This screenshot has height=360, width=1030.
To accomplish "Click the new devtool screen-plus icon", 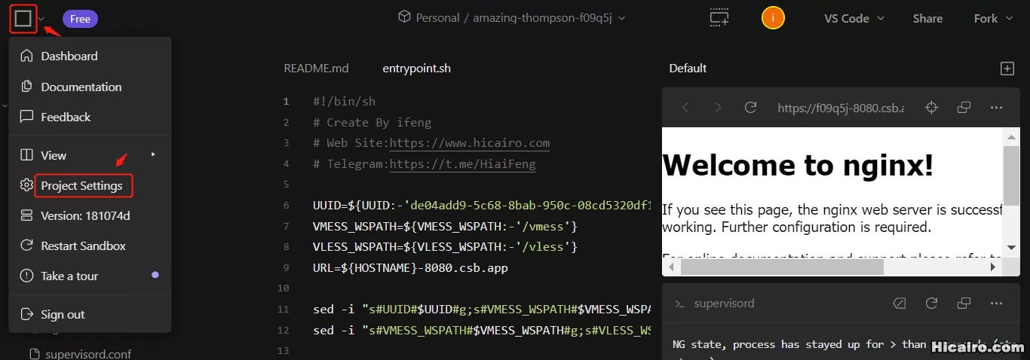I will (719, 18).
